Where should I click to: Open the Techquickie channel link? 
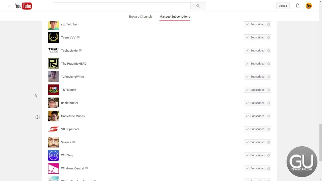pos(69,51)
